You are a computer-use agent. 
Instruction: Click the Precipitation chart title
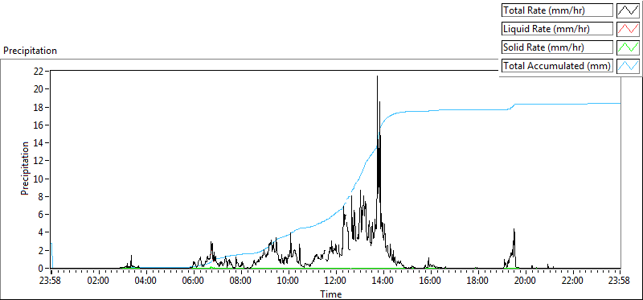pyautogui.click(x=30, y=51)
